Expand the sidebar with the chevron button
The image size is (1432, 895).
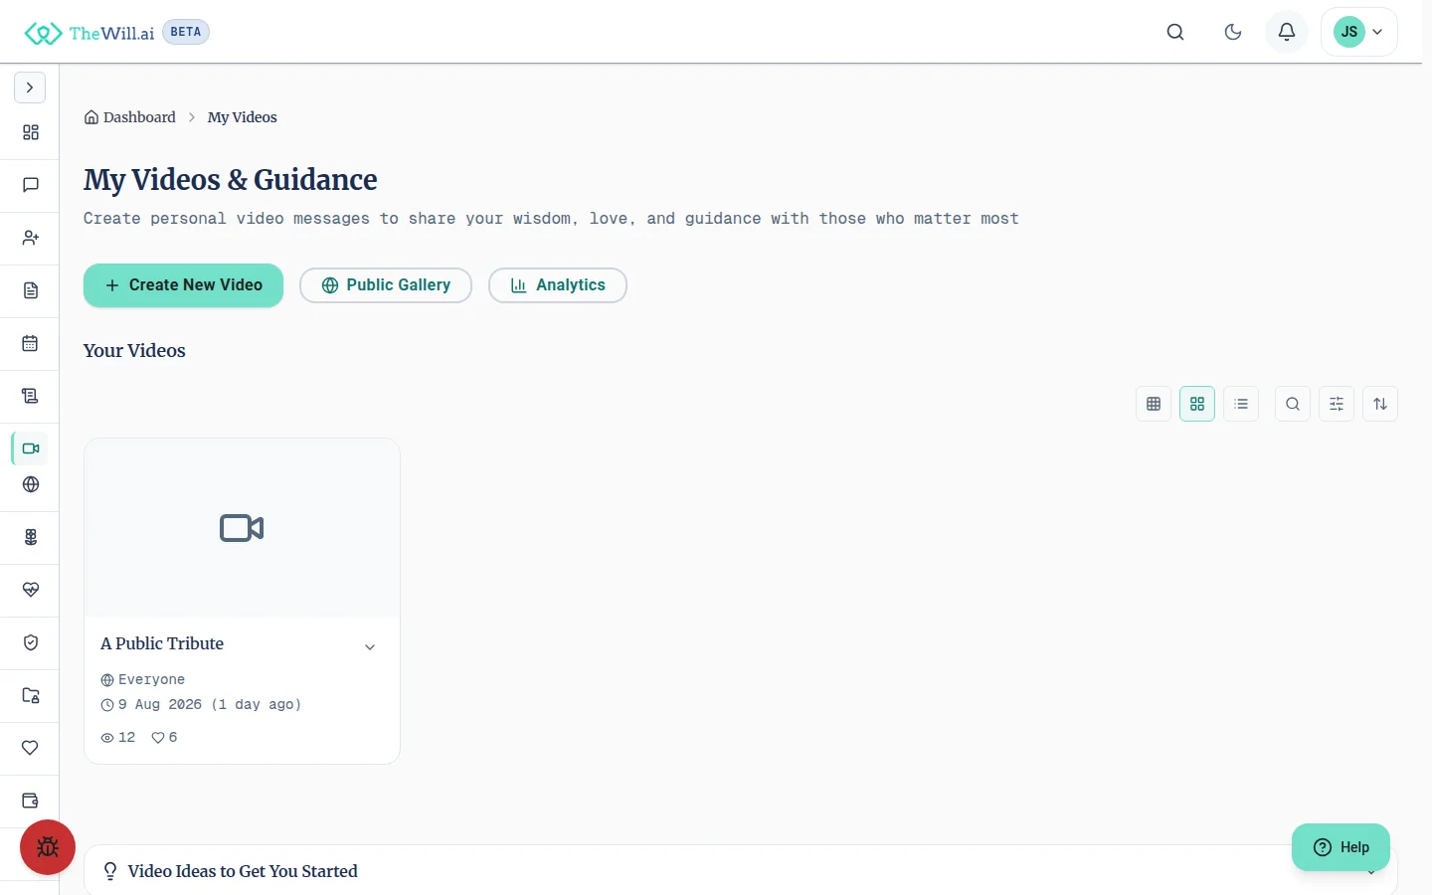point(30,88)
